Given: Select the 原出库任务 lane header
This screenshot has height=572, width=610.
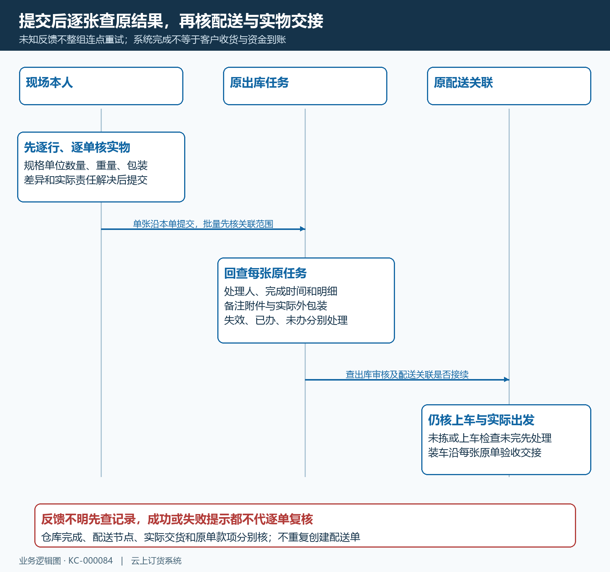Looking at the screenshot, I should click(305, 86).
